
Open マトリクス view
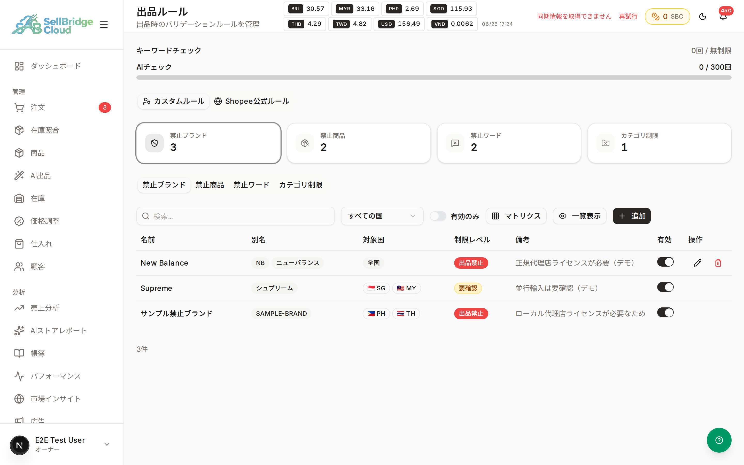516,216
